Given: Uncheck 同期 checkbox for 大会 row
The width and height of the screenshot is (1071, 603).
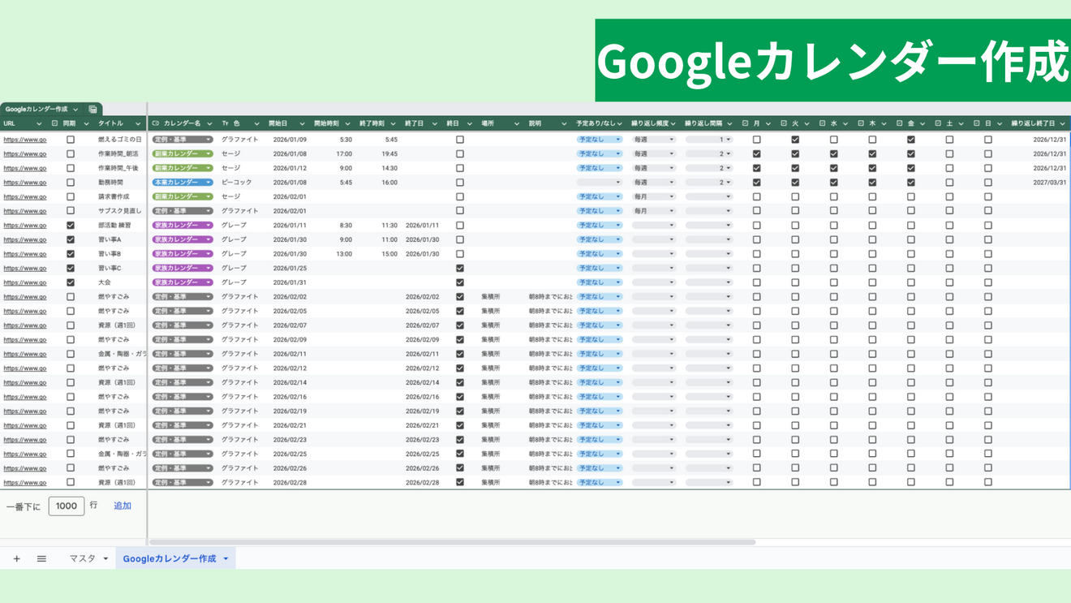Looking at the screenshot, I should (x=71, y=282).
